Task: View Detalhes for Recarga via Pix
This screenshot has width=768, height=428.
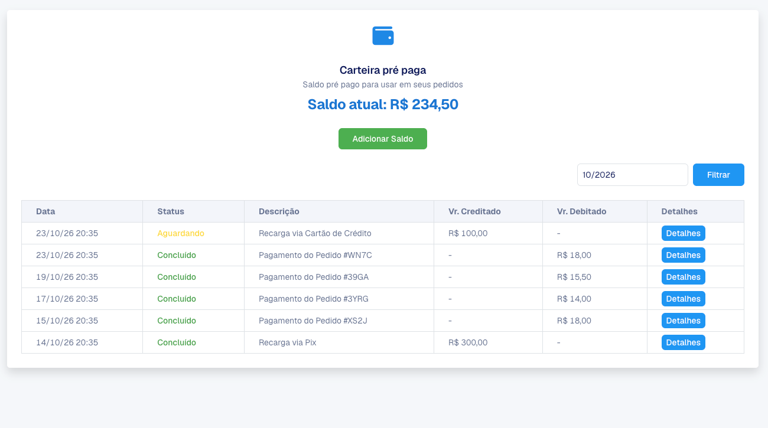Action: point(684,342)
